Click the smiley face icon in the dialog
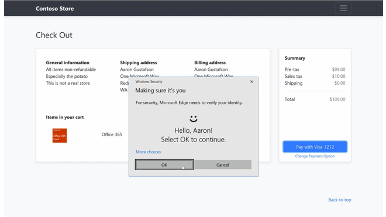The image size is (386, 217). [194, 119]
